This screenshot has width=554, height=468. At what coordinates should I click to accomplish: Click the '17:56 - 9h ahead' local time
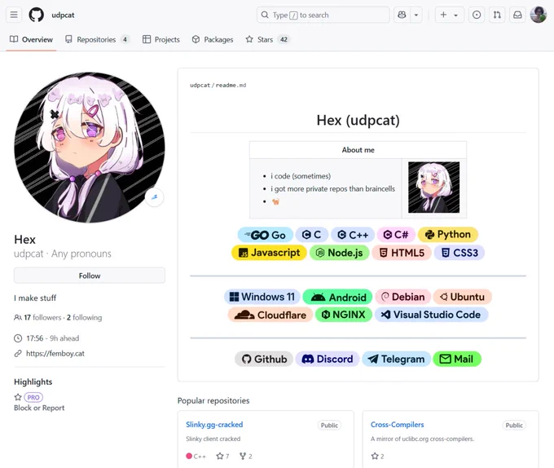(x=53, y=338)
